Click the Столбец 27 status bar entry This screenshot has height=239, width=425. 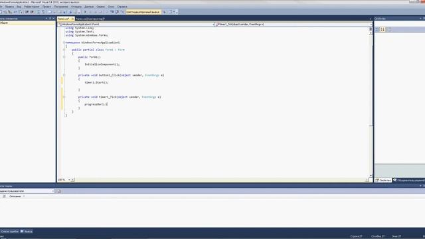[x=378, y=236]
